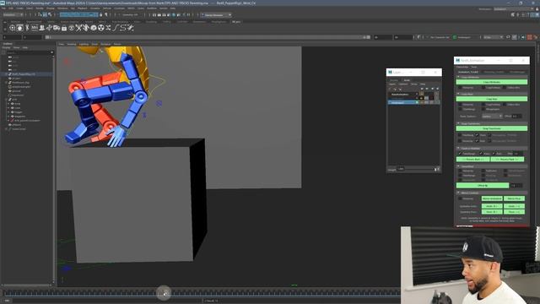Open the menu set dropdown in the status line
This screenshot has height=304, width=540.
[13, 15]
